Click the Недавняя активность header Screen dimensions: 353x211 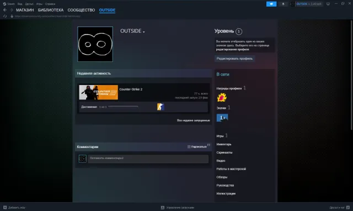pos(94,73)
